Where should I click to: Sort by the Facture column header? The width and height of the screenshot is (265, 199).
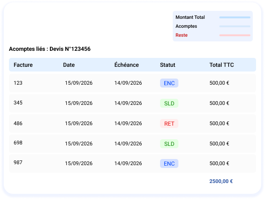[x=23, y=65]
